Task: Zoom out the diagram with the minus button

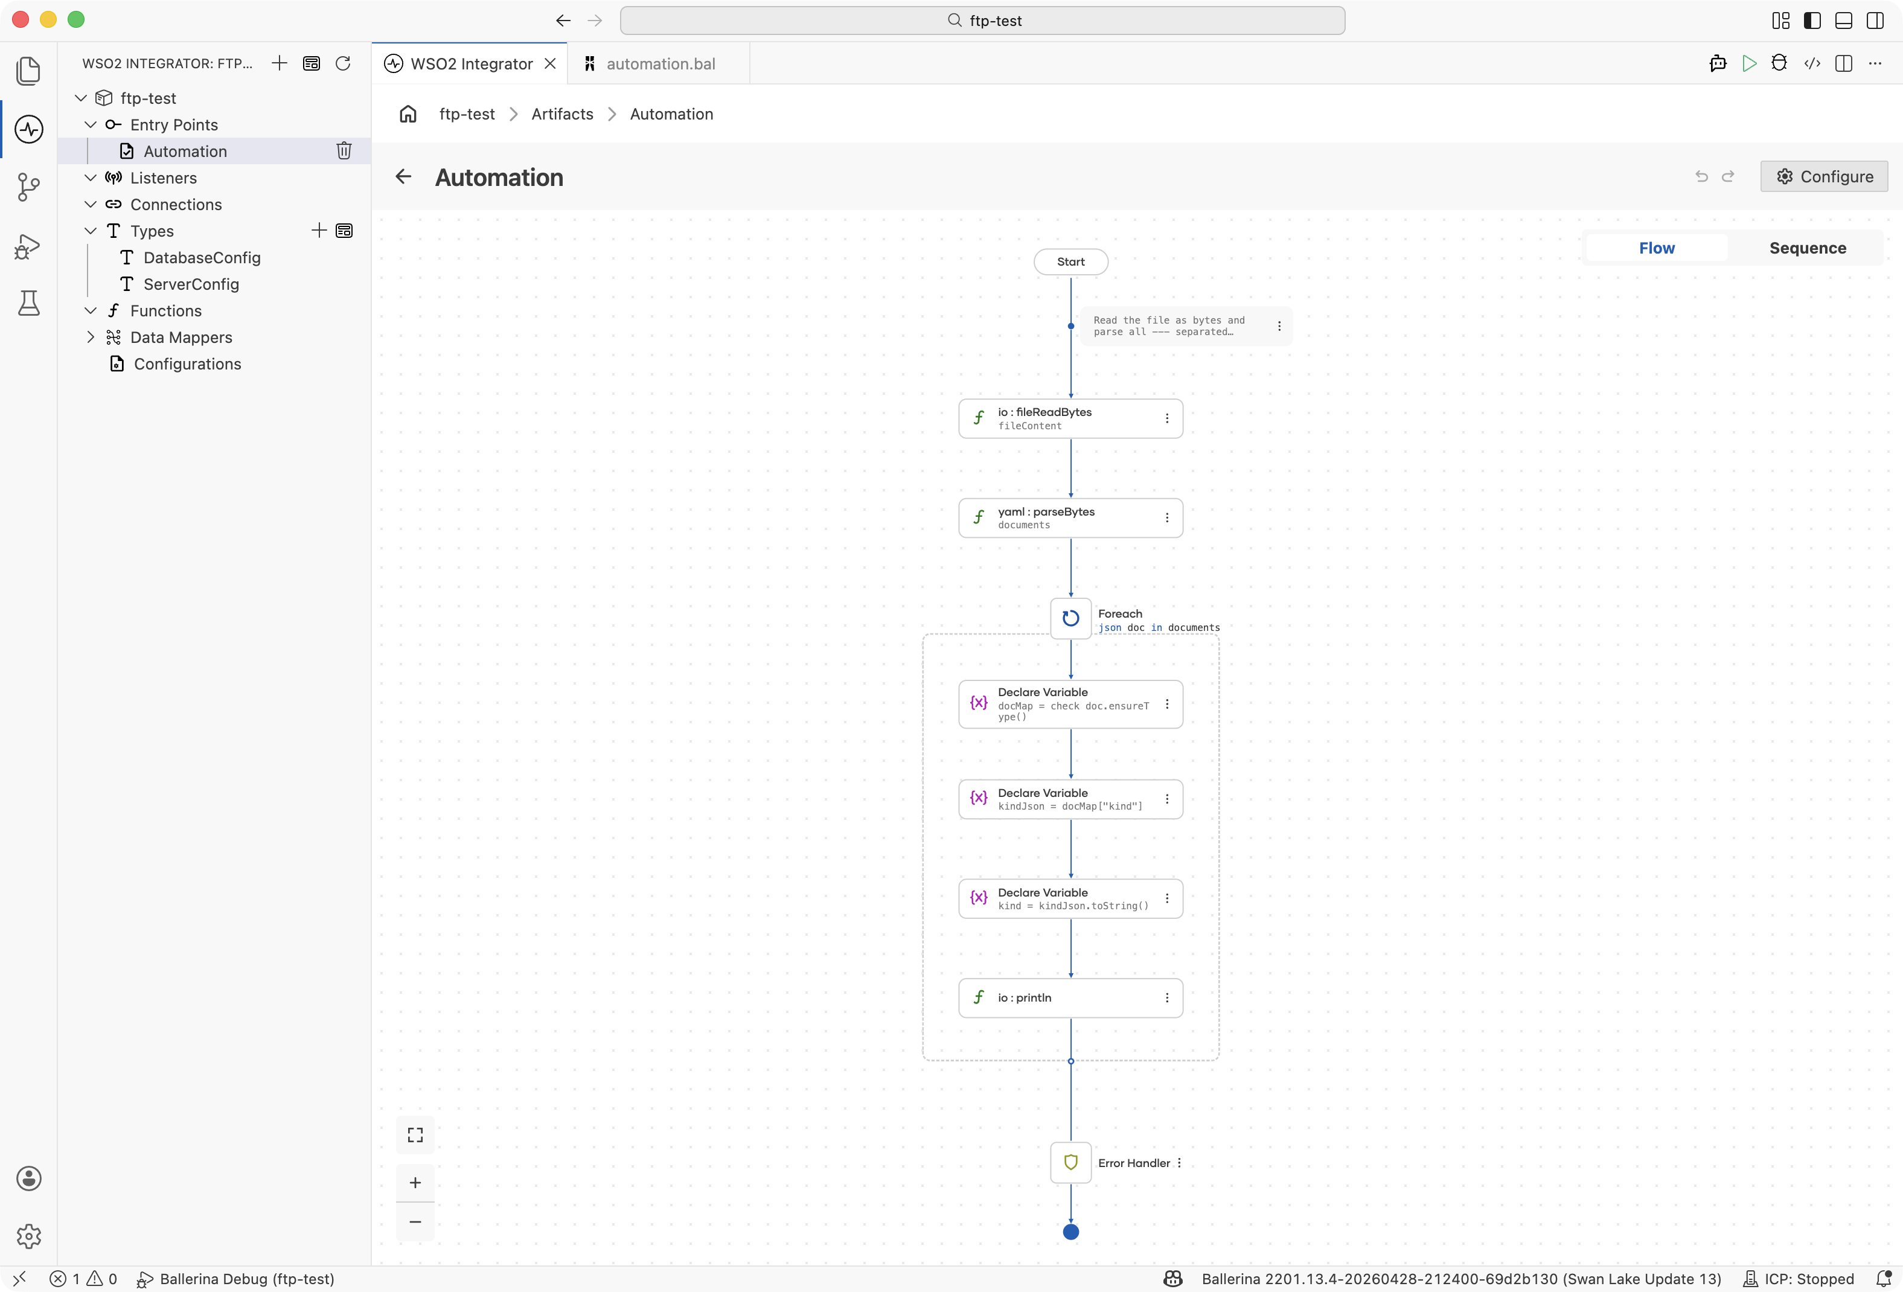Action: (x=415, y=1221)
